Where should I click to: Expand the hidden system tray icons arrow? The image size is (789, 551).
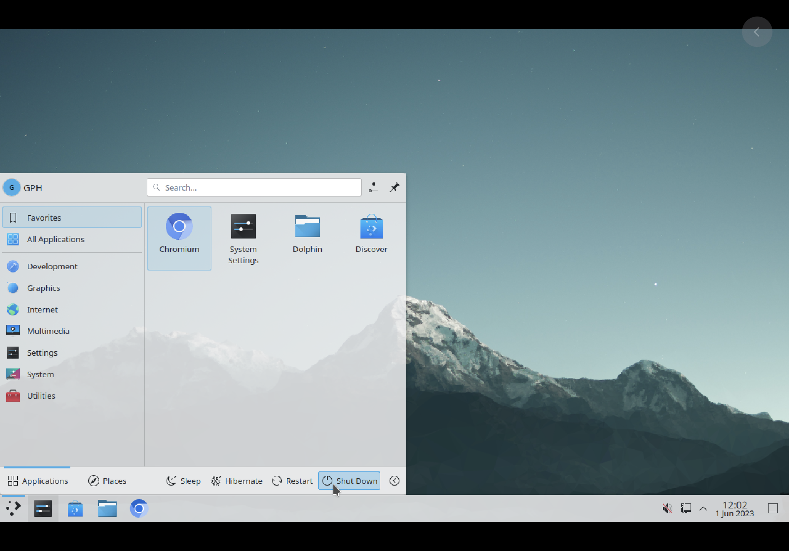point(703,508)
